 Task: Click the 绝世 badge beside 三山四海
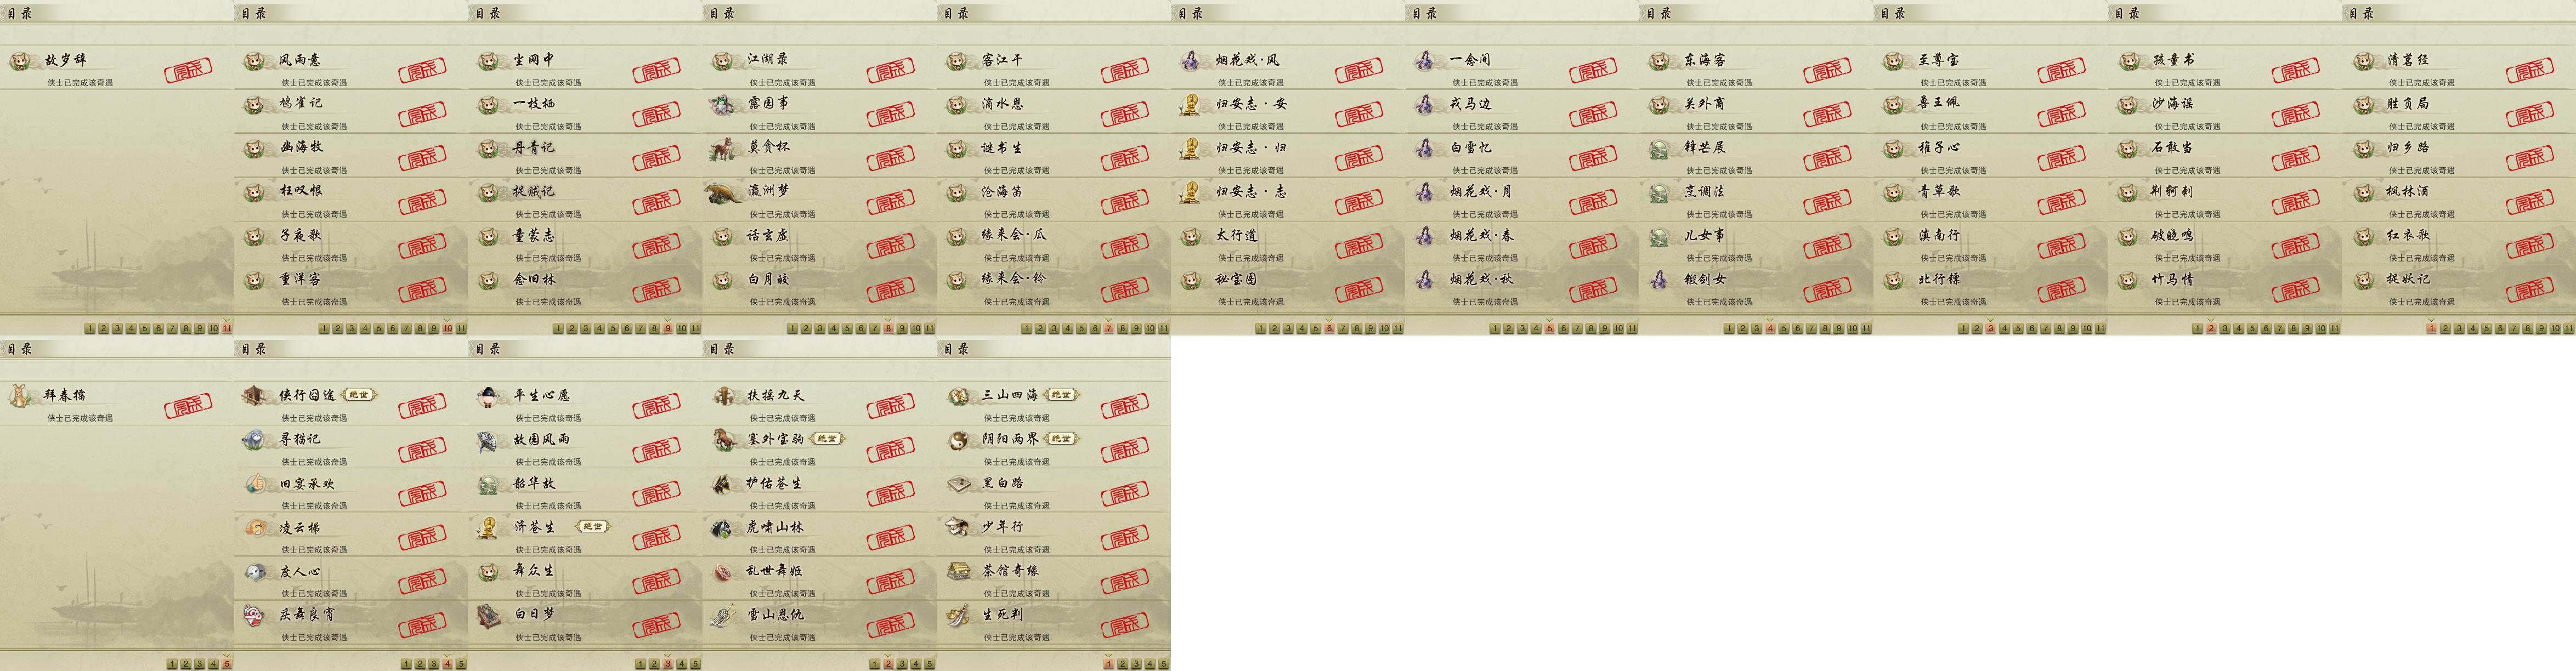(1061, 395)
